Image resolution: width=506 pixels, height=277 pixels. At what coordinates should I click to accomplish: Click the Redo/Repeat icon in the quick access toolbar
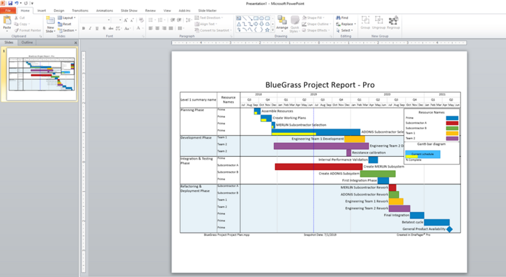pyautogui.click(x=26, y=3)
